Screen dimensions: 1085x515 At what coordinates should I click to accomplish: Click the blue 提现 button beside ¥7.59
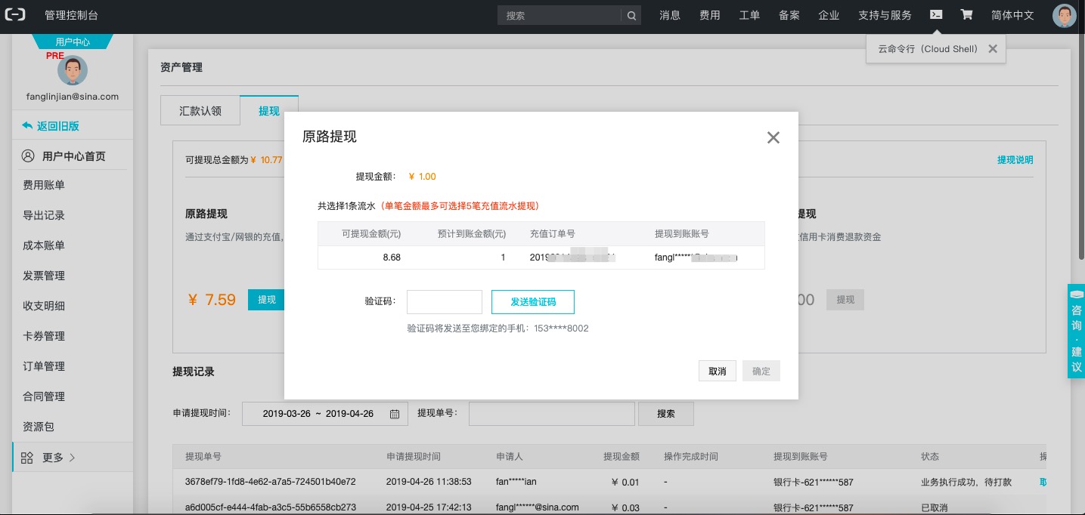[267, 300]
